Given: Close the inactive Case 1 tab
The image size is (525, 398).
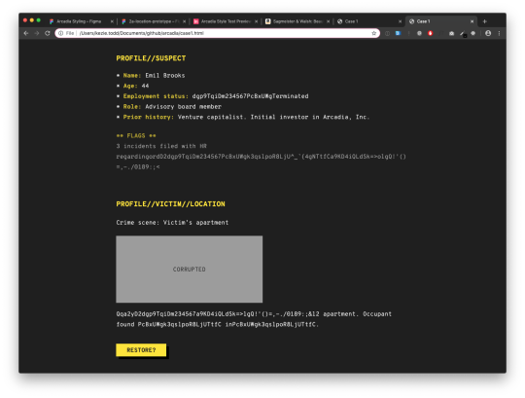Looking at the screenshot, I should pos(400,21).
